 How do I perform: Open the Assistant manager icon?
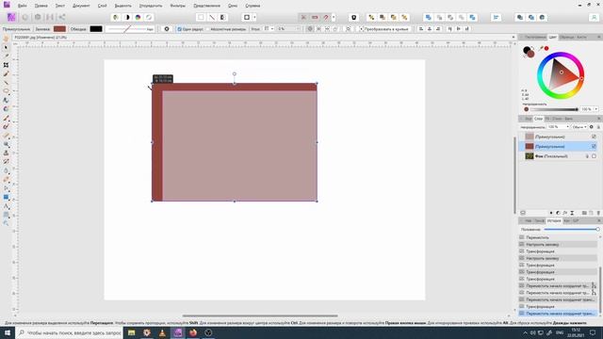click(354, 17)
